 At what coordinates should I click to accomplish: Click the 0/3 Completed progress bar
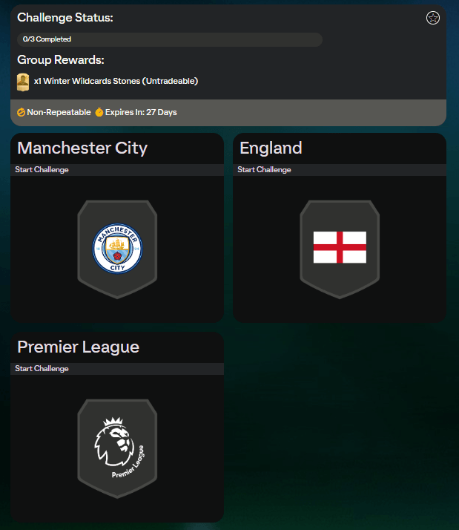[x=170, y=39]
